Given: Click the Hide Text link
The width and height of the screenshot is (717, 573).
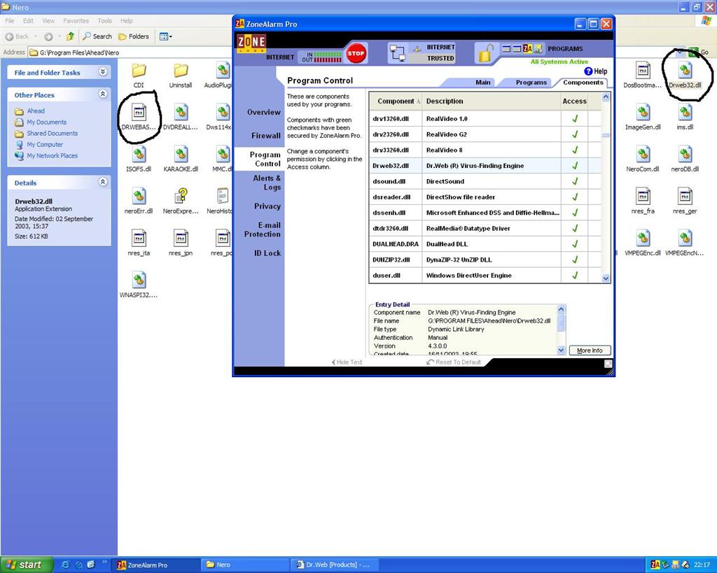Looking at the screenshot, I should click(347, 362).
